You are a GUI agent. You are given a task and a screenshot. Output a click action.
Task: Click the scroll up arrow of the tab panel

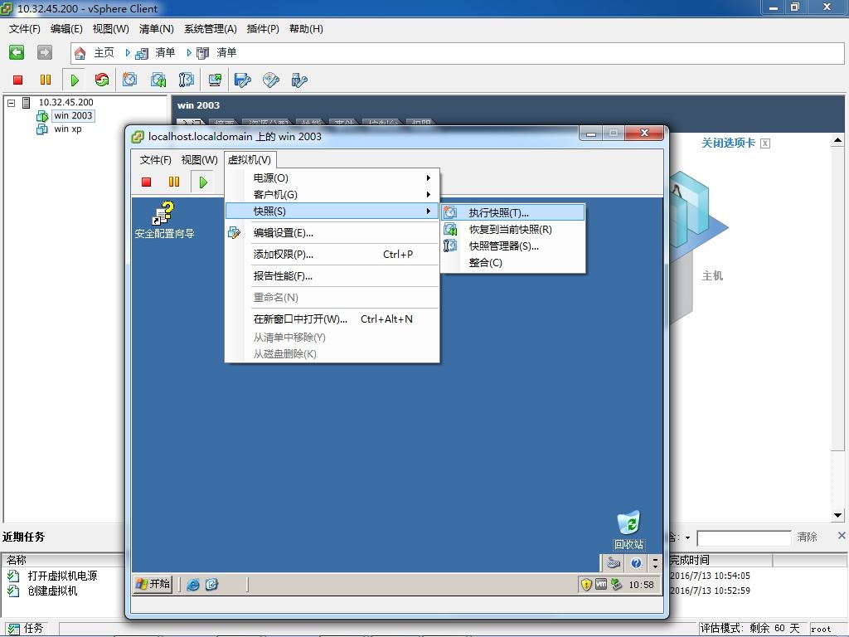click(x=837, y=141)
